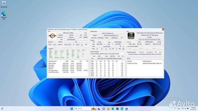Open the Microsoft Edge desktop shortcut
Viewport: 198px width, 111px height.
click(x=4, y=15)
